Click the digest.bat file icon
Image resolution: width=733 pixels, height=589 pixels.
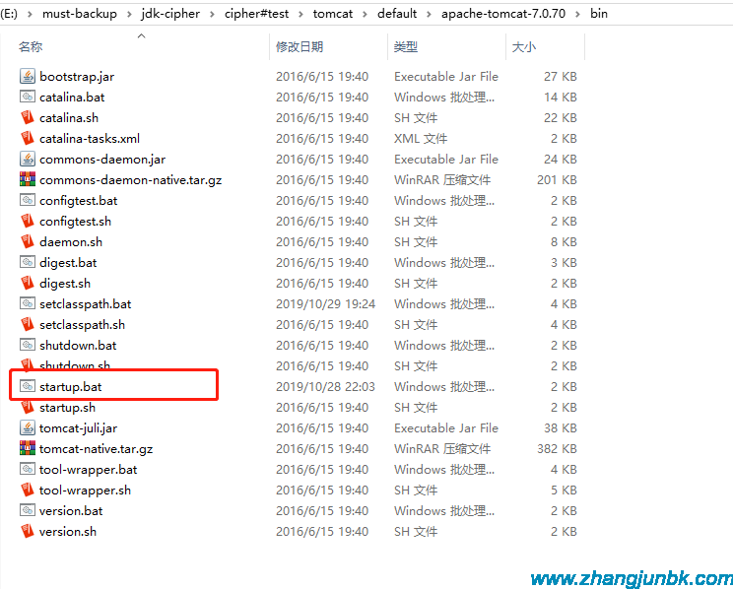[28, 262]
